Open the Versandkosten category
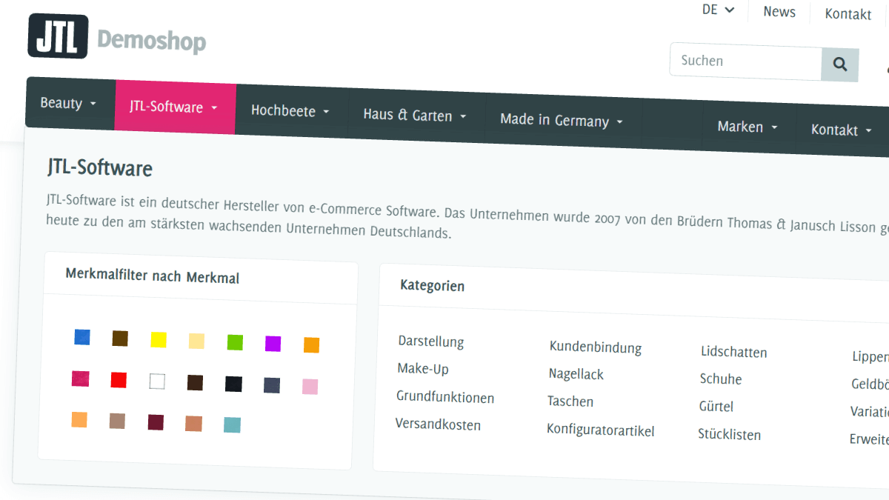 (x=439, y=424)
